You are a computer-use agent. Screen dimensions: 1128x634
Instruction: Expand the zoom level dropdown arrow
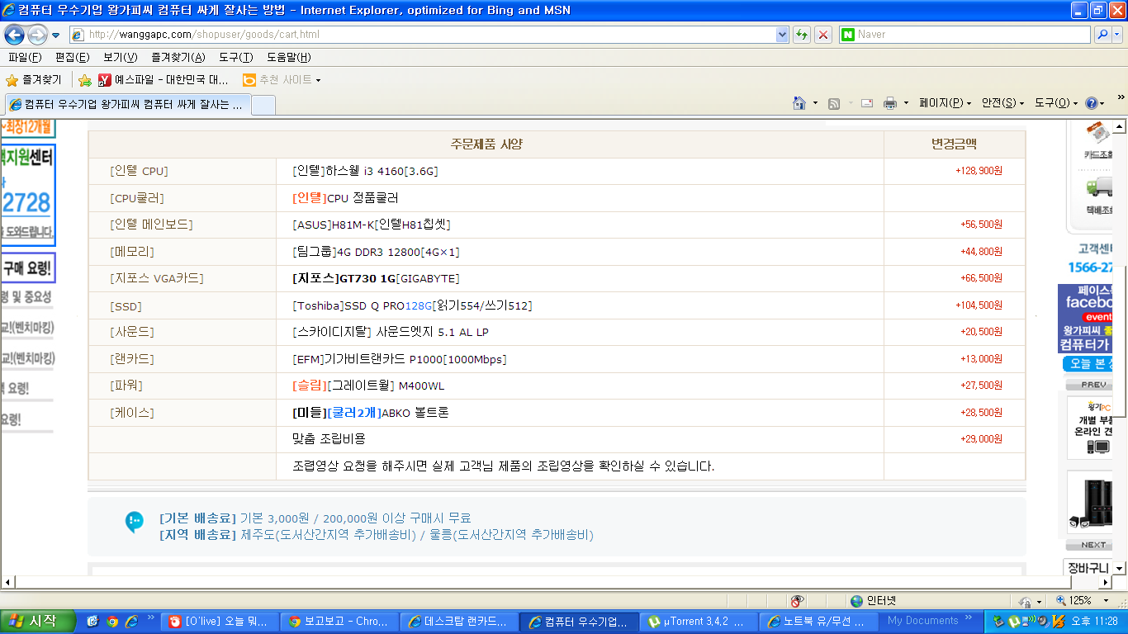pos(1107,601)
